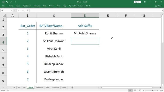Open the Insert ribbon tab
The image size is (164, 92).
click(x=18, y=6)
